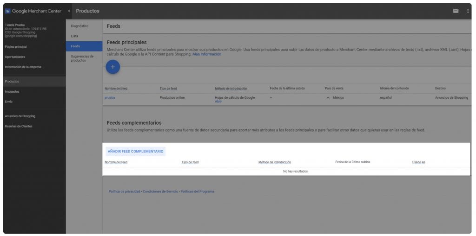Click the Productos online cell
This screenshot has height=236, width=476.
click(172, 97)
